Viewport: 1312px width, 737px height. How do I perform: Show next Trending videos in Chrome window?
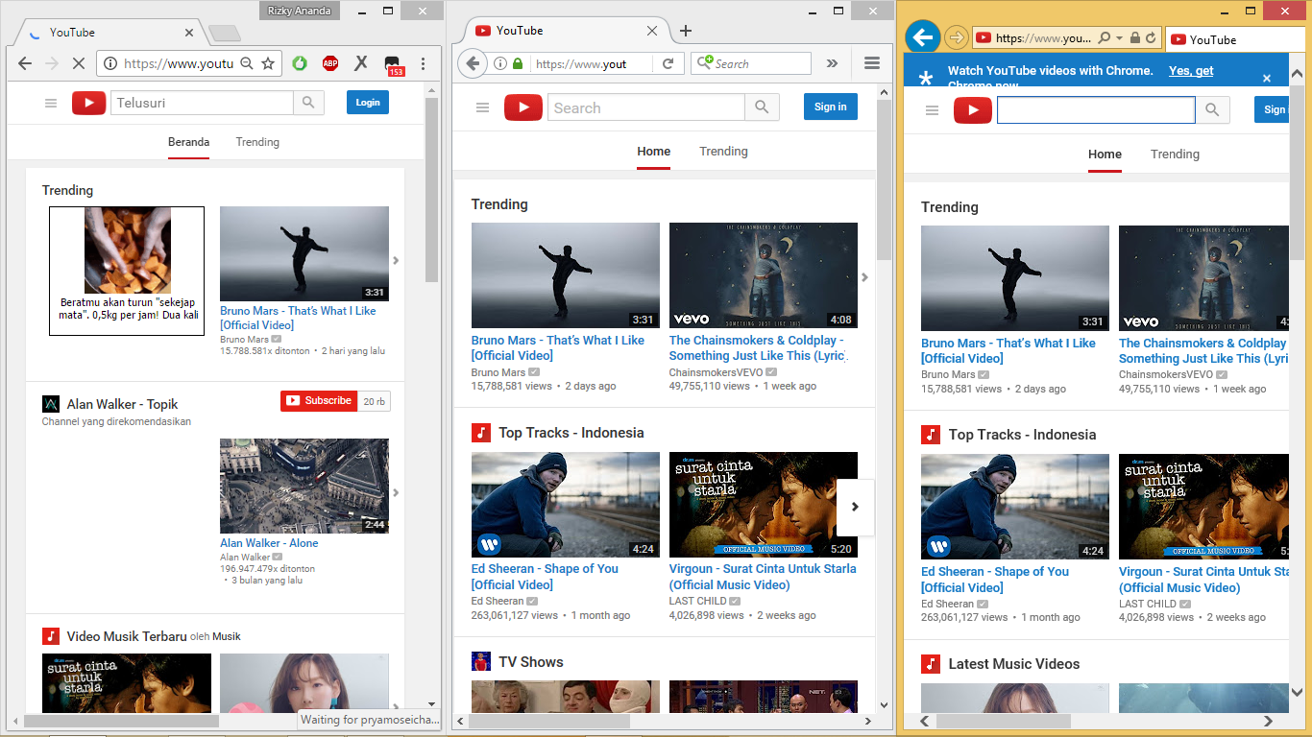click(396, 260)
